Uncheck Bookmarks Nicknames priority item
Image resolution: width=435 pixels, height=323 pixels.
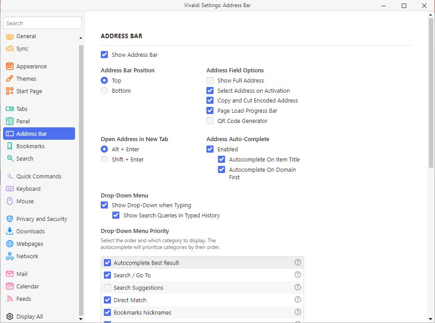(107, 312)
